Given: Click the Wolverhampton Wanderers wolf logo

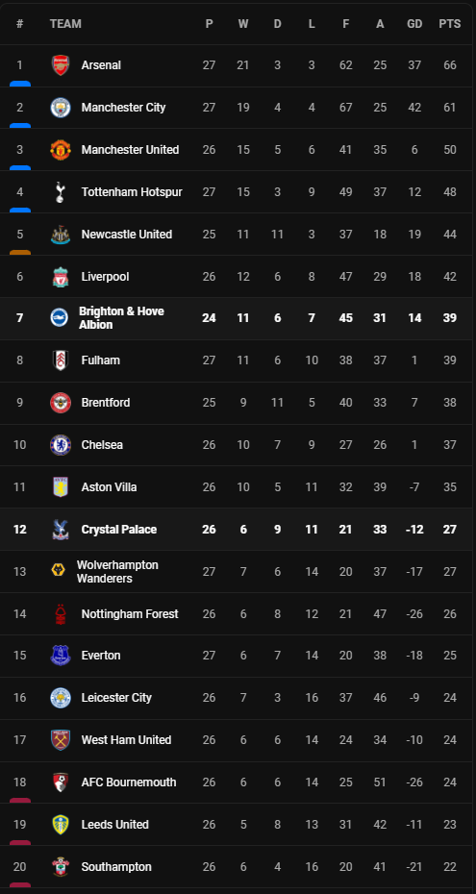Looking at the screenshot, I should (58, 571).
